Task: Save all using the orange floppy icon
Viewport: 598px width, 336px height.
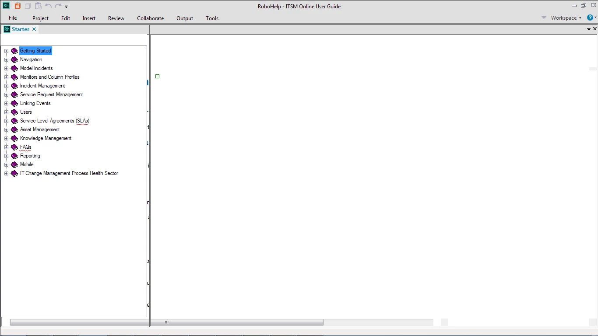Action: [18, 6]
